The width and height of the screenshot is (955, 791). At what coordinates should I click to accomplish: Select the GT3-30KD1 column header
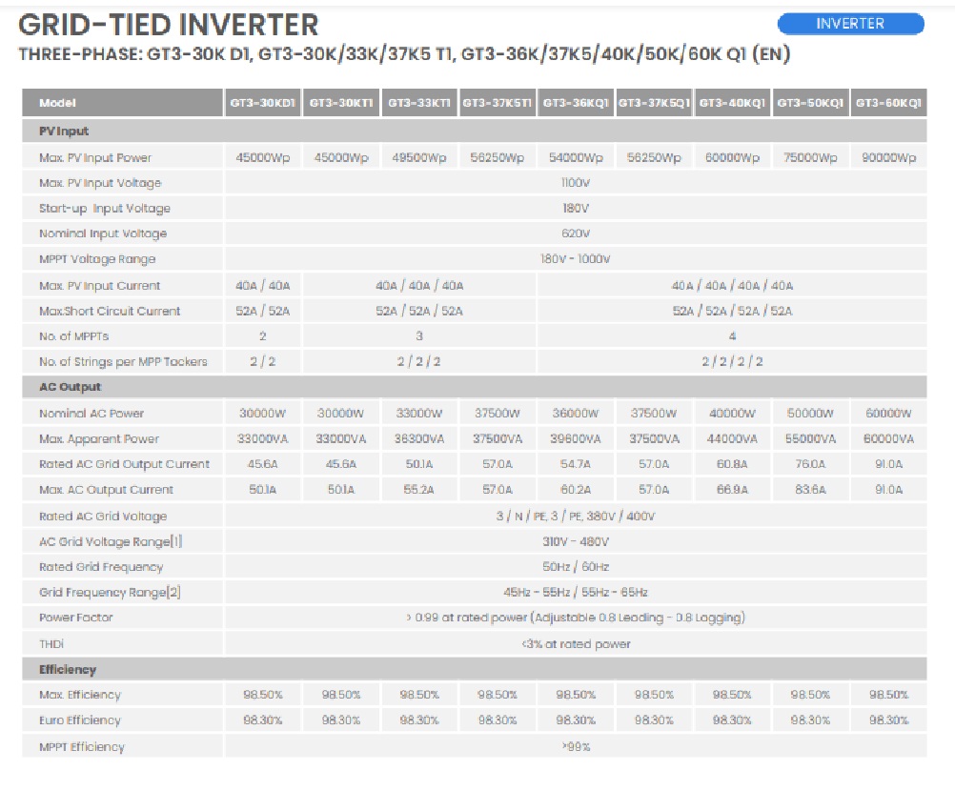262,103
